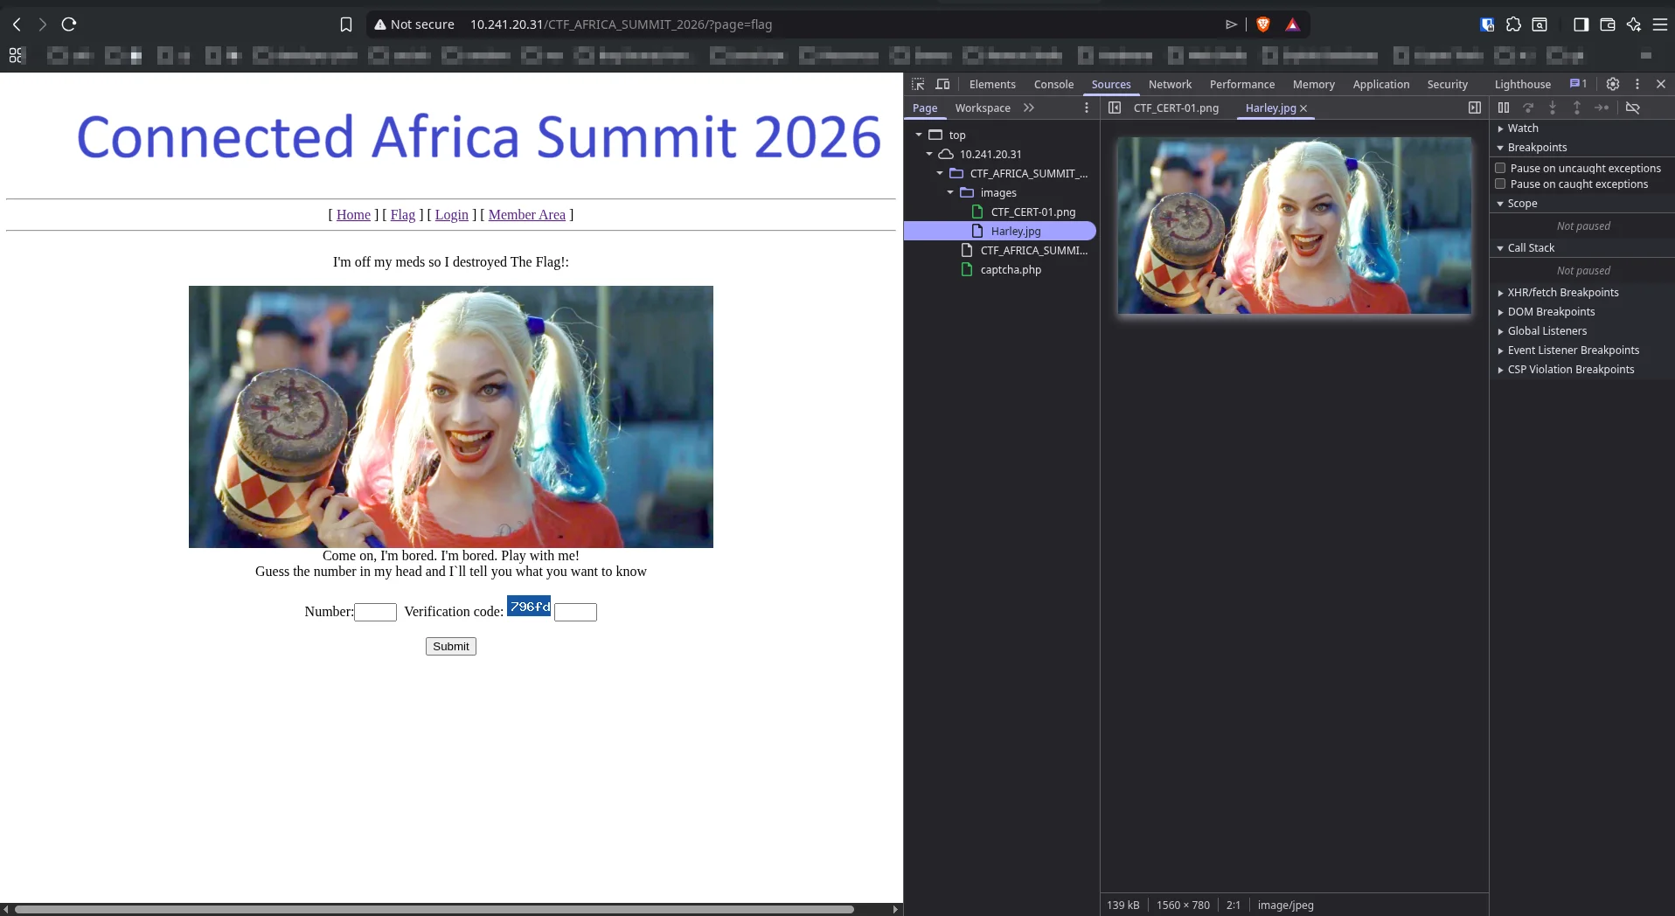Activate the inspect element picker
This screenshot has width=1675, height=916.
(918, 84)
